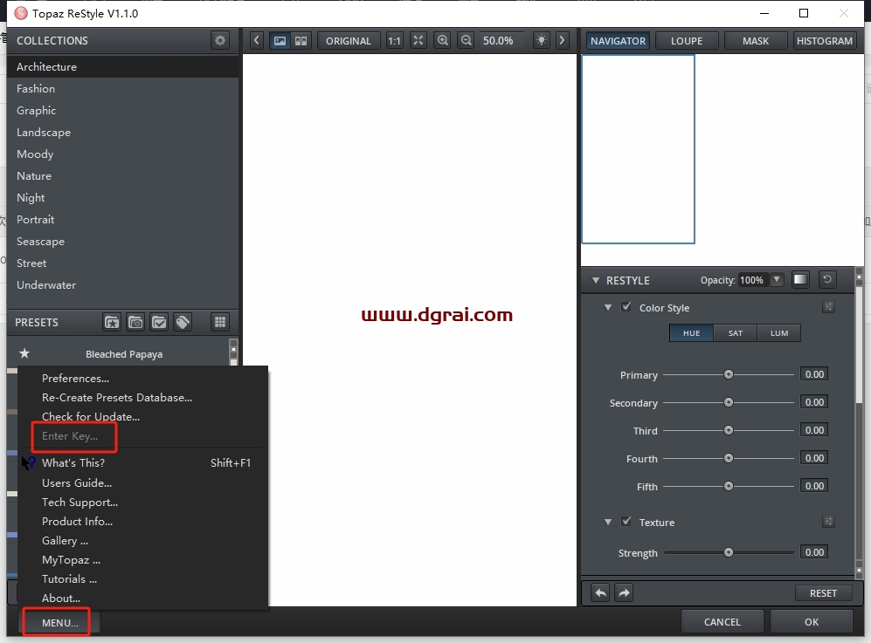Open the Collections settings gear
The image size is (871, 643).
pyautogui.click(x=220, y=40)
